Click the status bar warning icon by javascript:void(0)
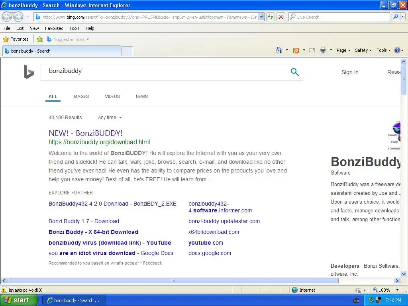The image size is (408, 306). (4, 290)
